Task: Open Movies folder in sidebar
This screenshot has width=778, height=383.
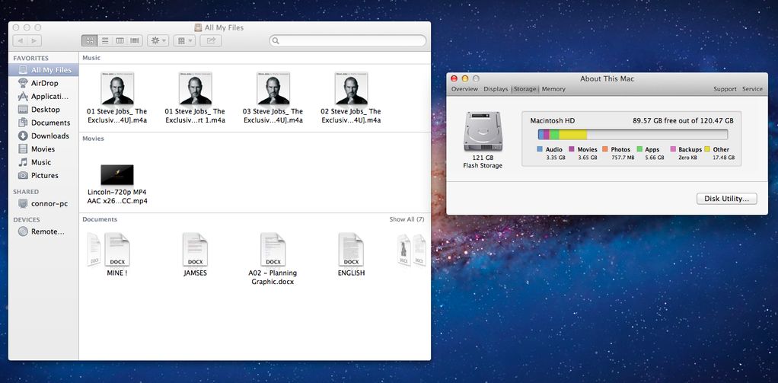Action: pyautogui.click(x=43, y=148)
